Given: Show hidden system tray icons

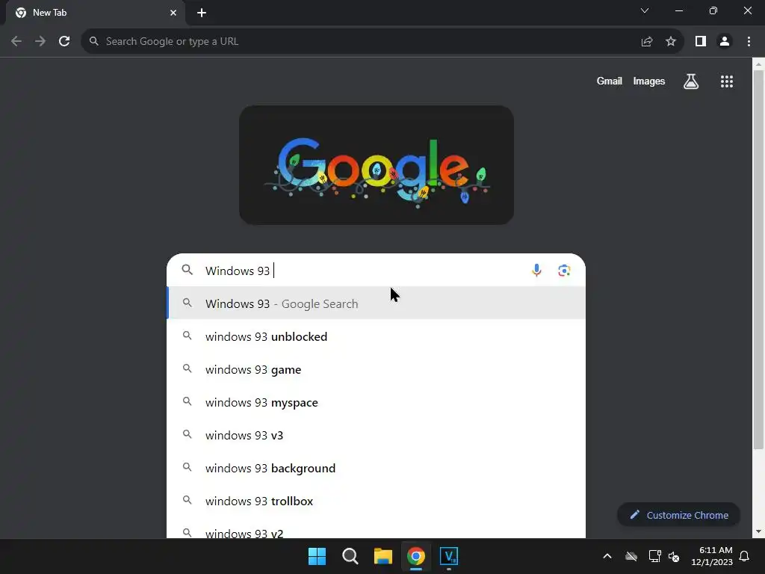Looking at the screenshot, I should tap(607, 556).
